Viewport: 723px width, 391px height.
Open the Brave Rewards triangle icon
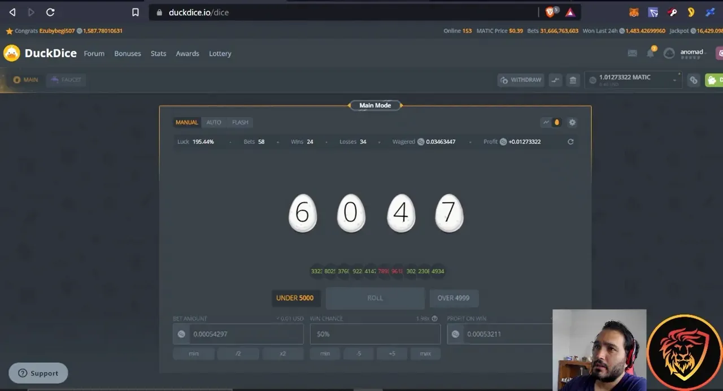click(x=570, y=12)
